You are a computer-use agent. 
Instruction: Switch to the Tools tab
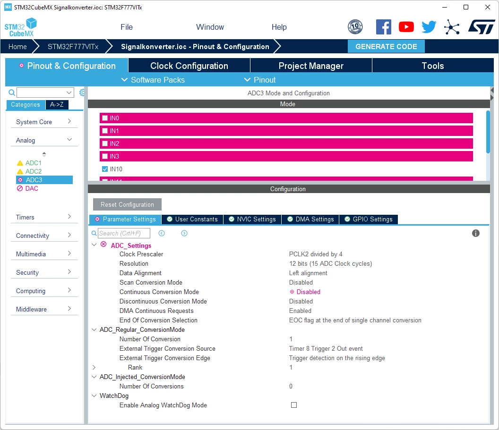click(x=433, y=66)
